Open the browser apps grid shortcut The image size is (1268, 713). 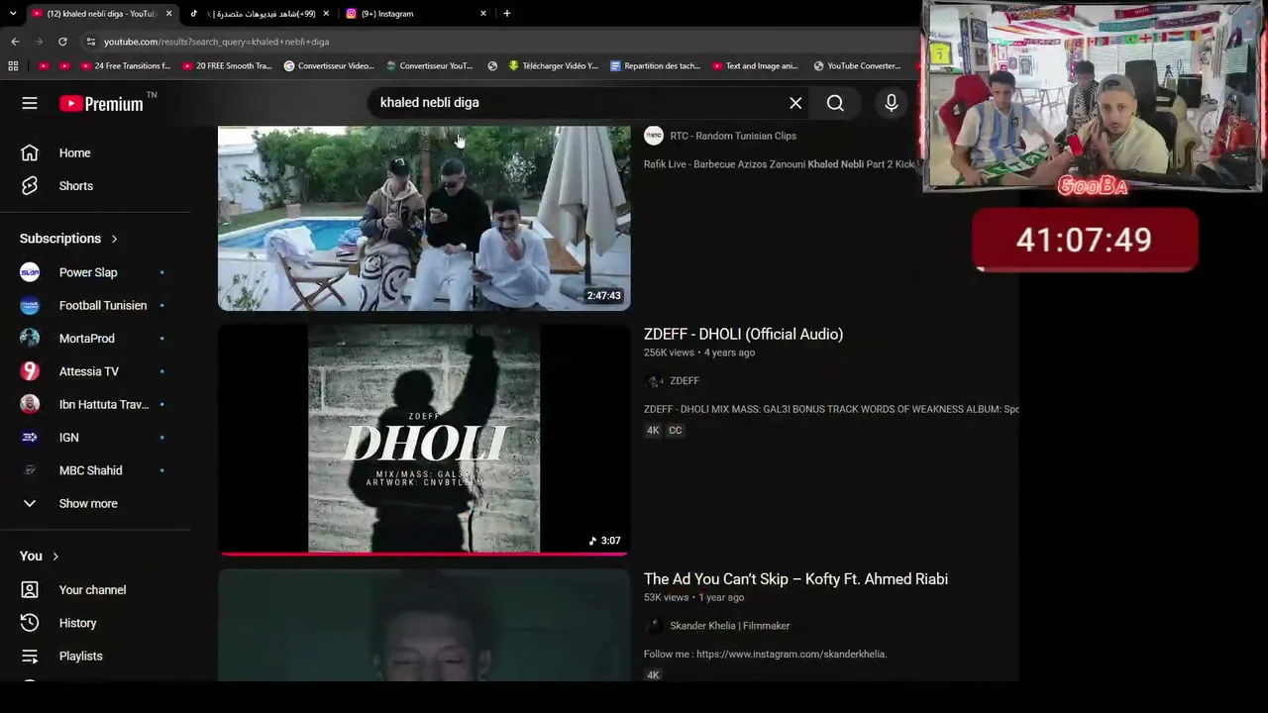(x=13, y=66)
